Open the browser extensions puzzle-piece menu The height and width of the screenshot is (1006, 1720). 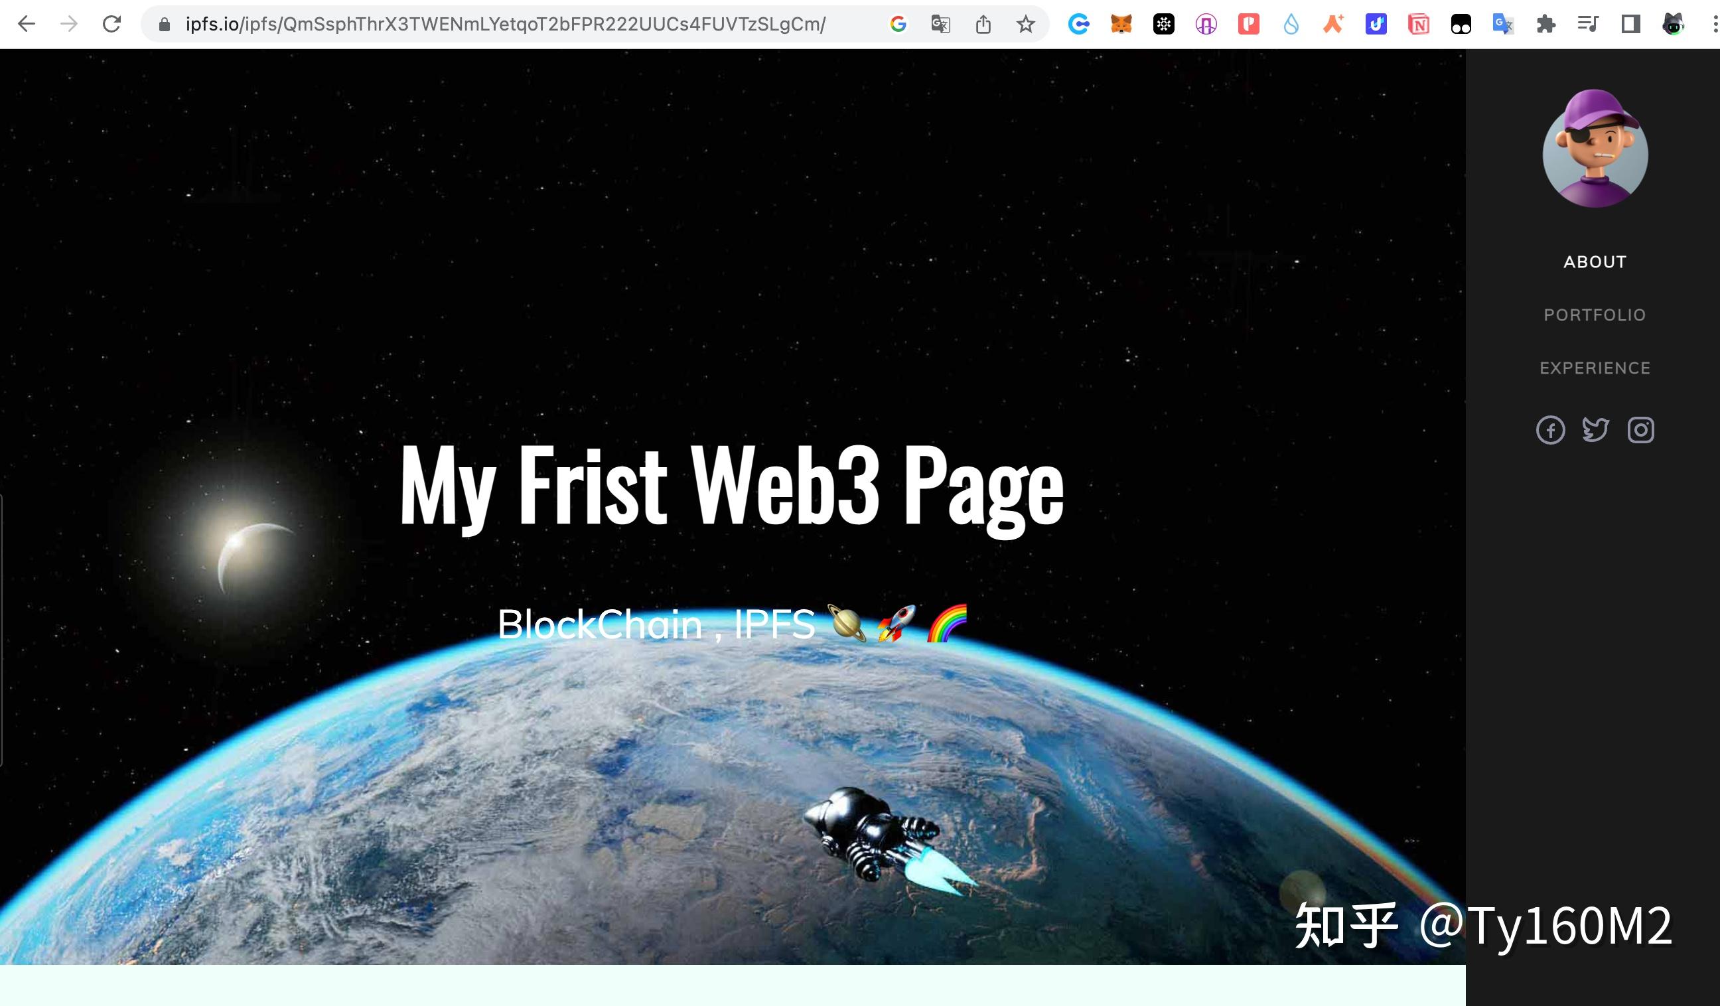tap(1547, 24)
